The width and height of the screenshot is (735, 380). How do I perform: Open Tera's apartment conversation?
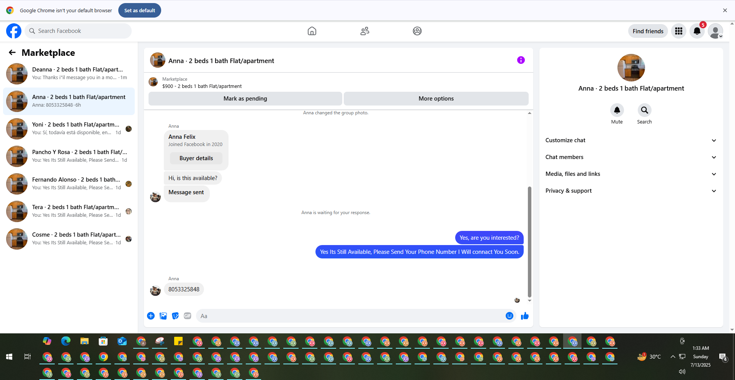tap(69, 211)
